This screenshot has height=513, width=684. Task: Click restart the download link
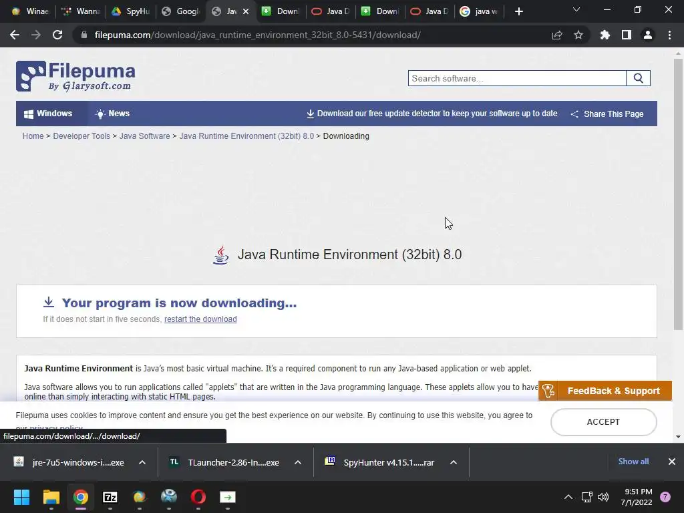200,319
